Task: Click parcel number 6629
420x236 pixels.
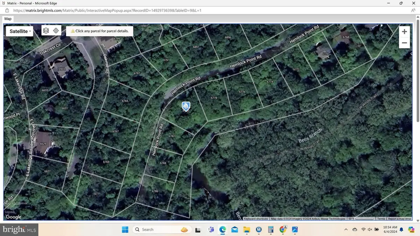Action: tap(43, 144)
